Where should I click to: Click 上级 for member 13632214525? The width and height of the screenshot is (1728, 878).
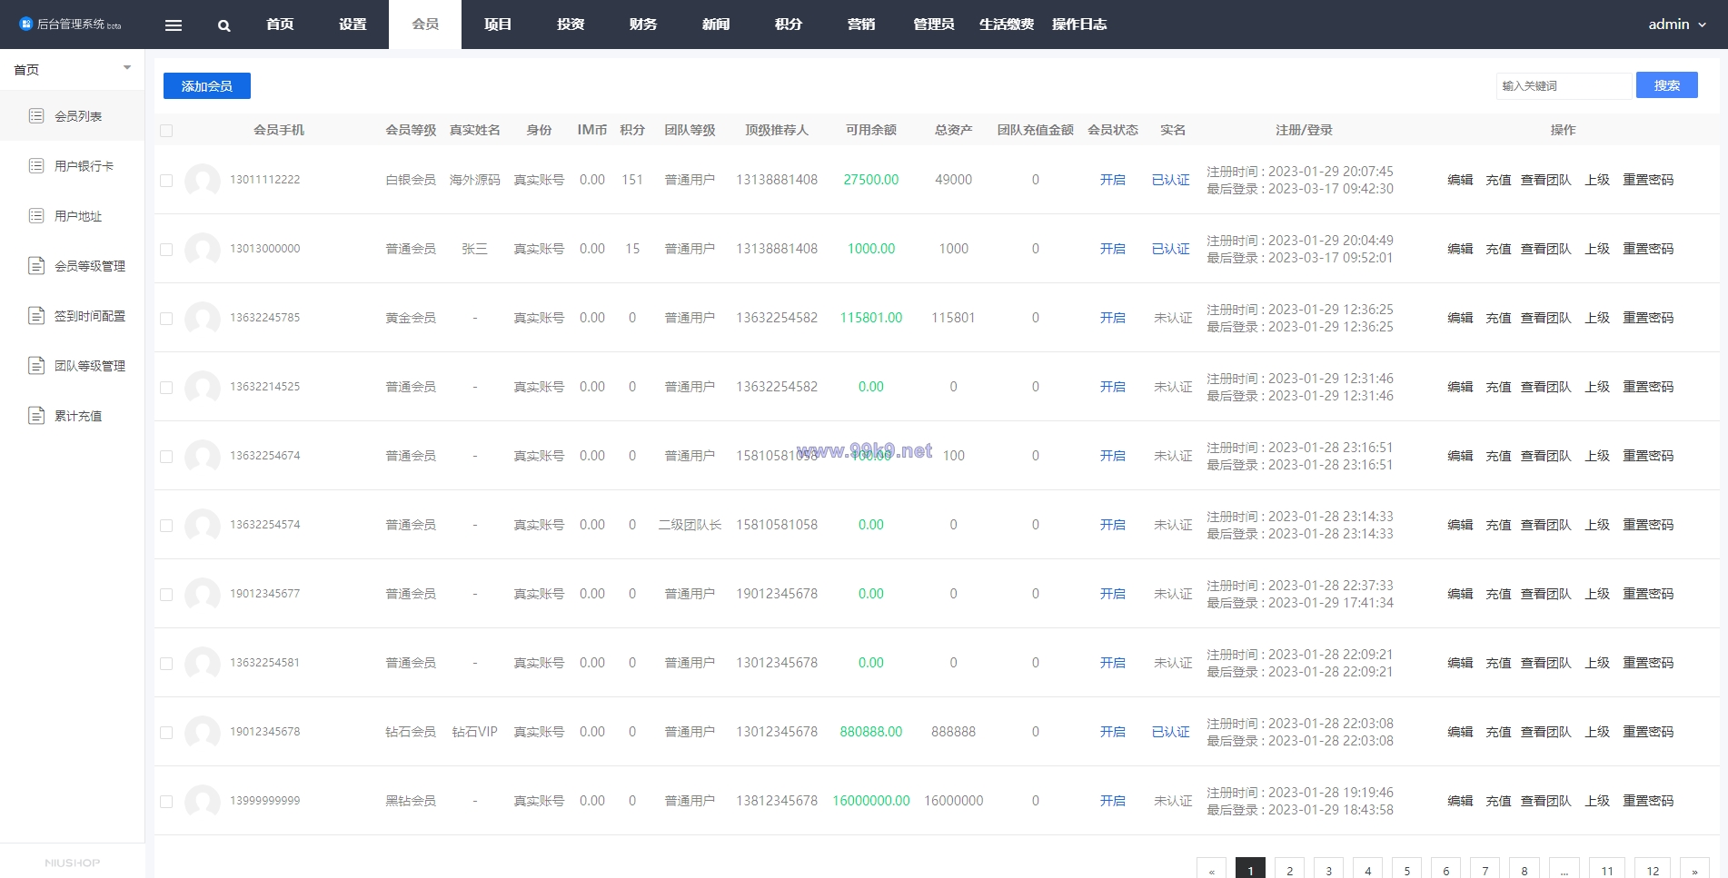pos(1597,387)
